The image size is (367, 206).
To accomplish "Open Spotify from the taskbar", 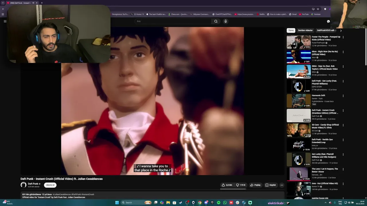I will [x=219, y=203].
